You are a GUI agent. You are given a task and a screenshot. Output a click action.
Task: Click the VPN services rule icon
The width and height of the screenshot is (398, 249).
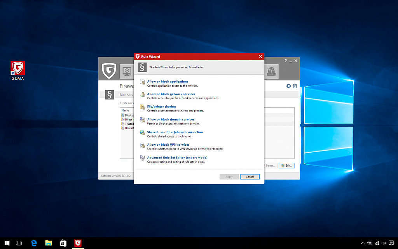142,145
